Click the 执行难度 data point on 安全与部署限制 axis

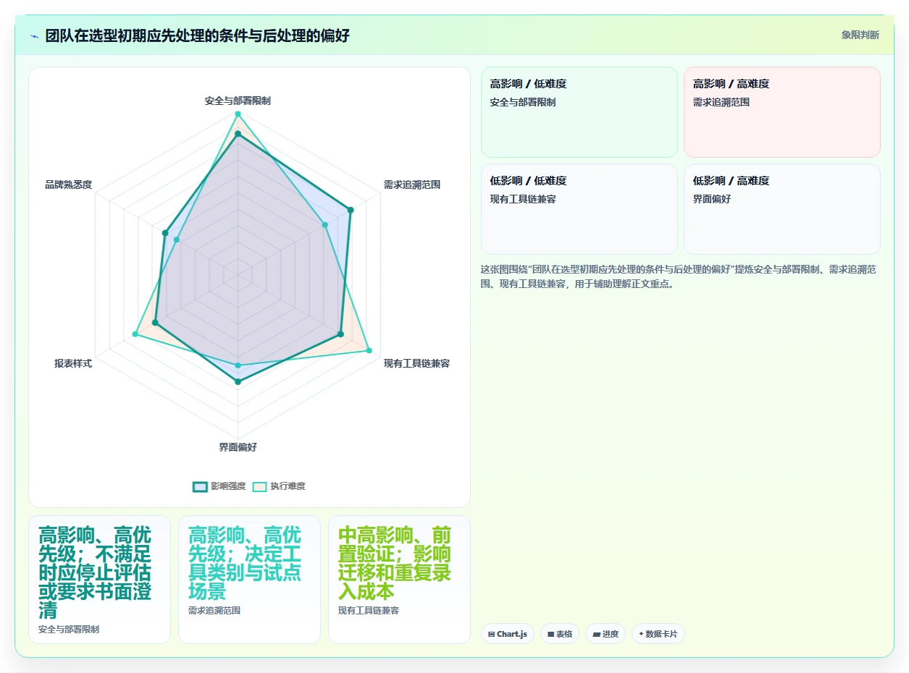(x=238, y=114)
